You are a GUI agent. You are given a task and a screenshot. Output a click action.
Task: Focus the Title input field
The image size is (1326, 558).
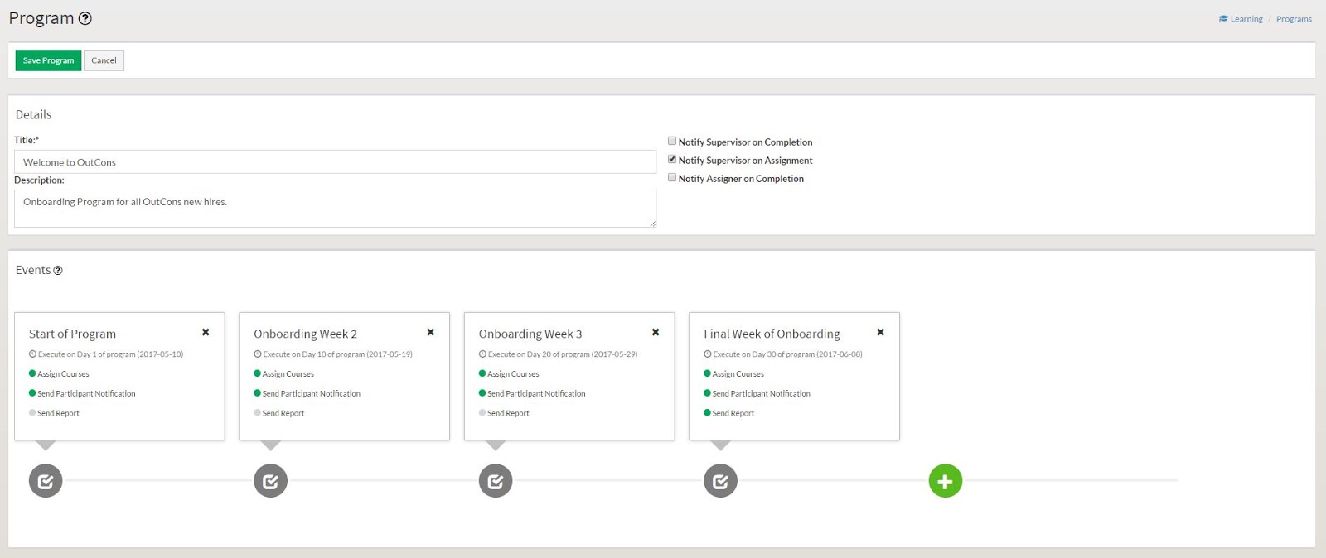[x=335, y=162]
